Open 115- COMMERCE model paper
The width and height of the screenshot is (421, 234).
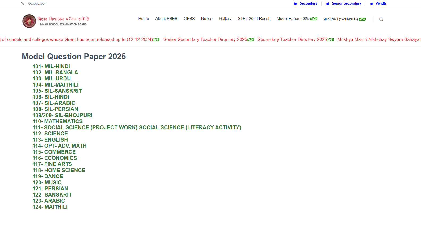point(54,152)
